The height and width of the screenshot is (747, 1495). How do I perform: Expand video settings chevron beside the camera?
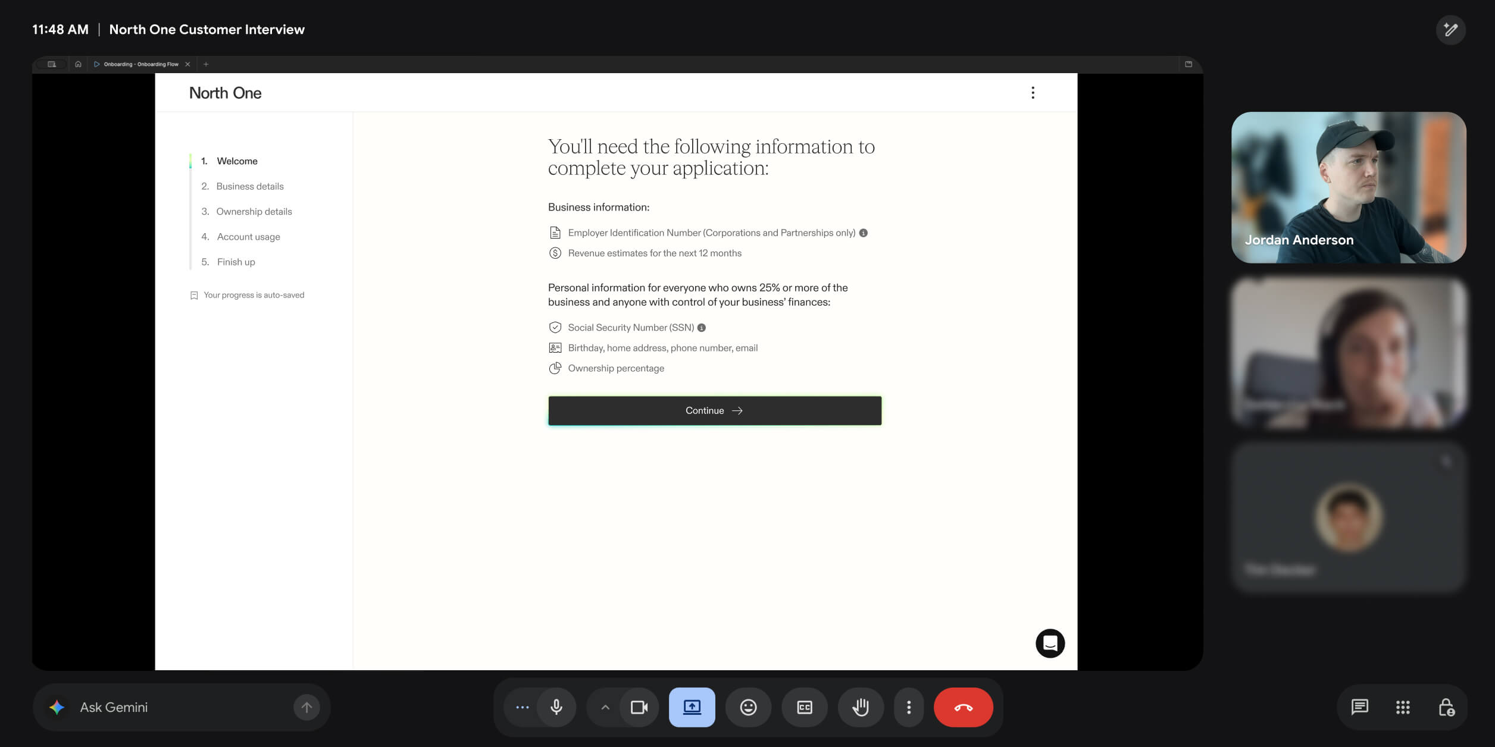coord(605,707)
